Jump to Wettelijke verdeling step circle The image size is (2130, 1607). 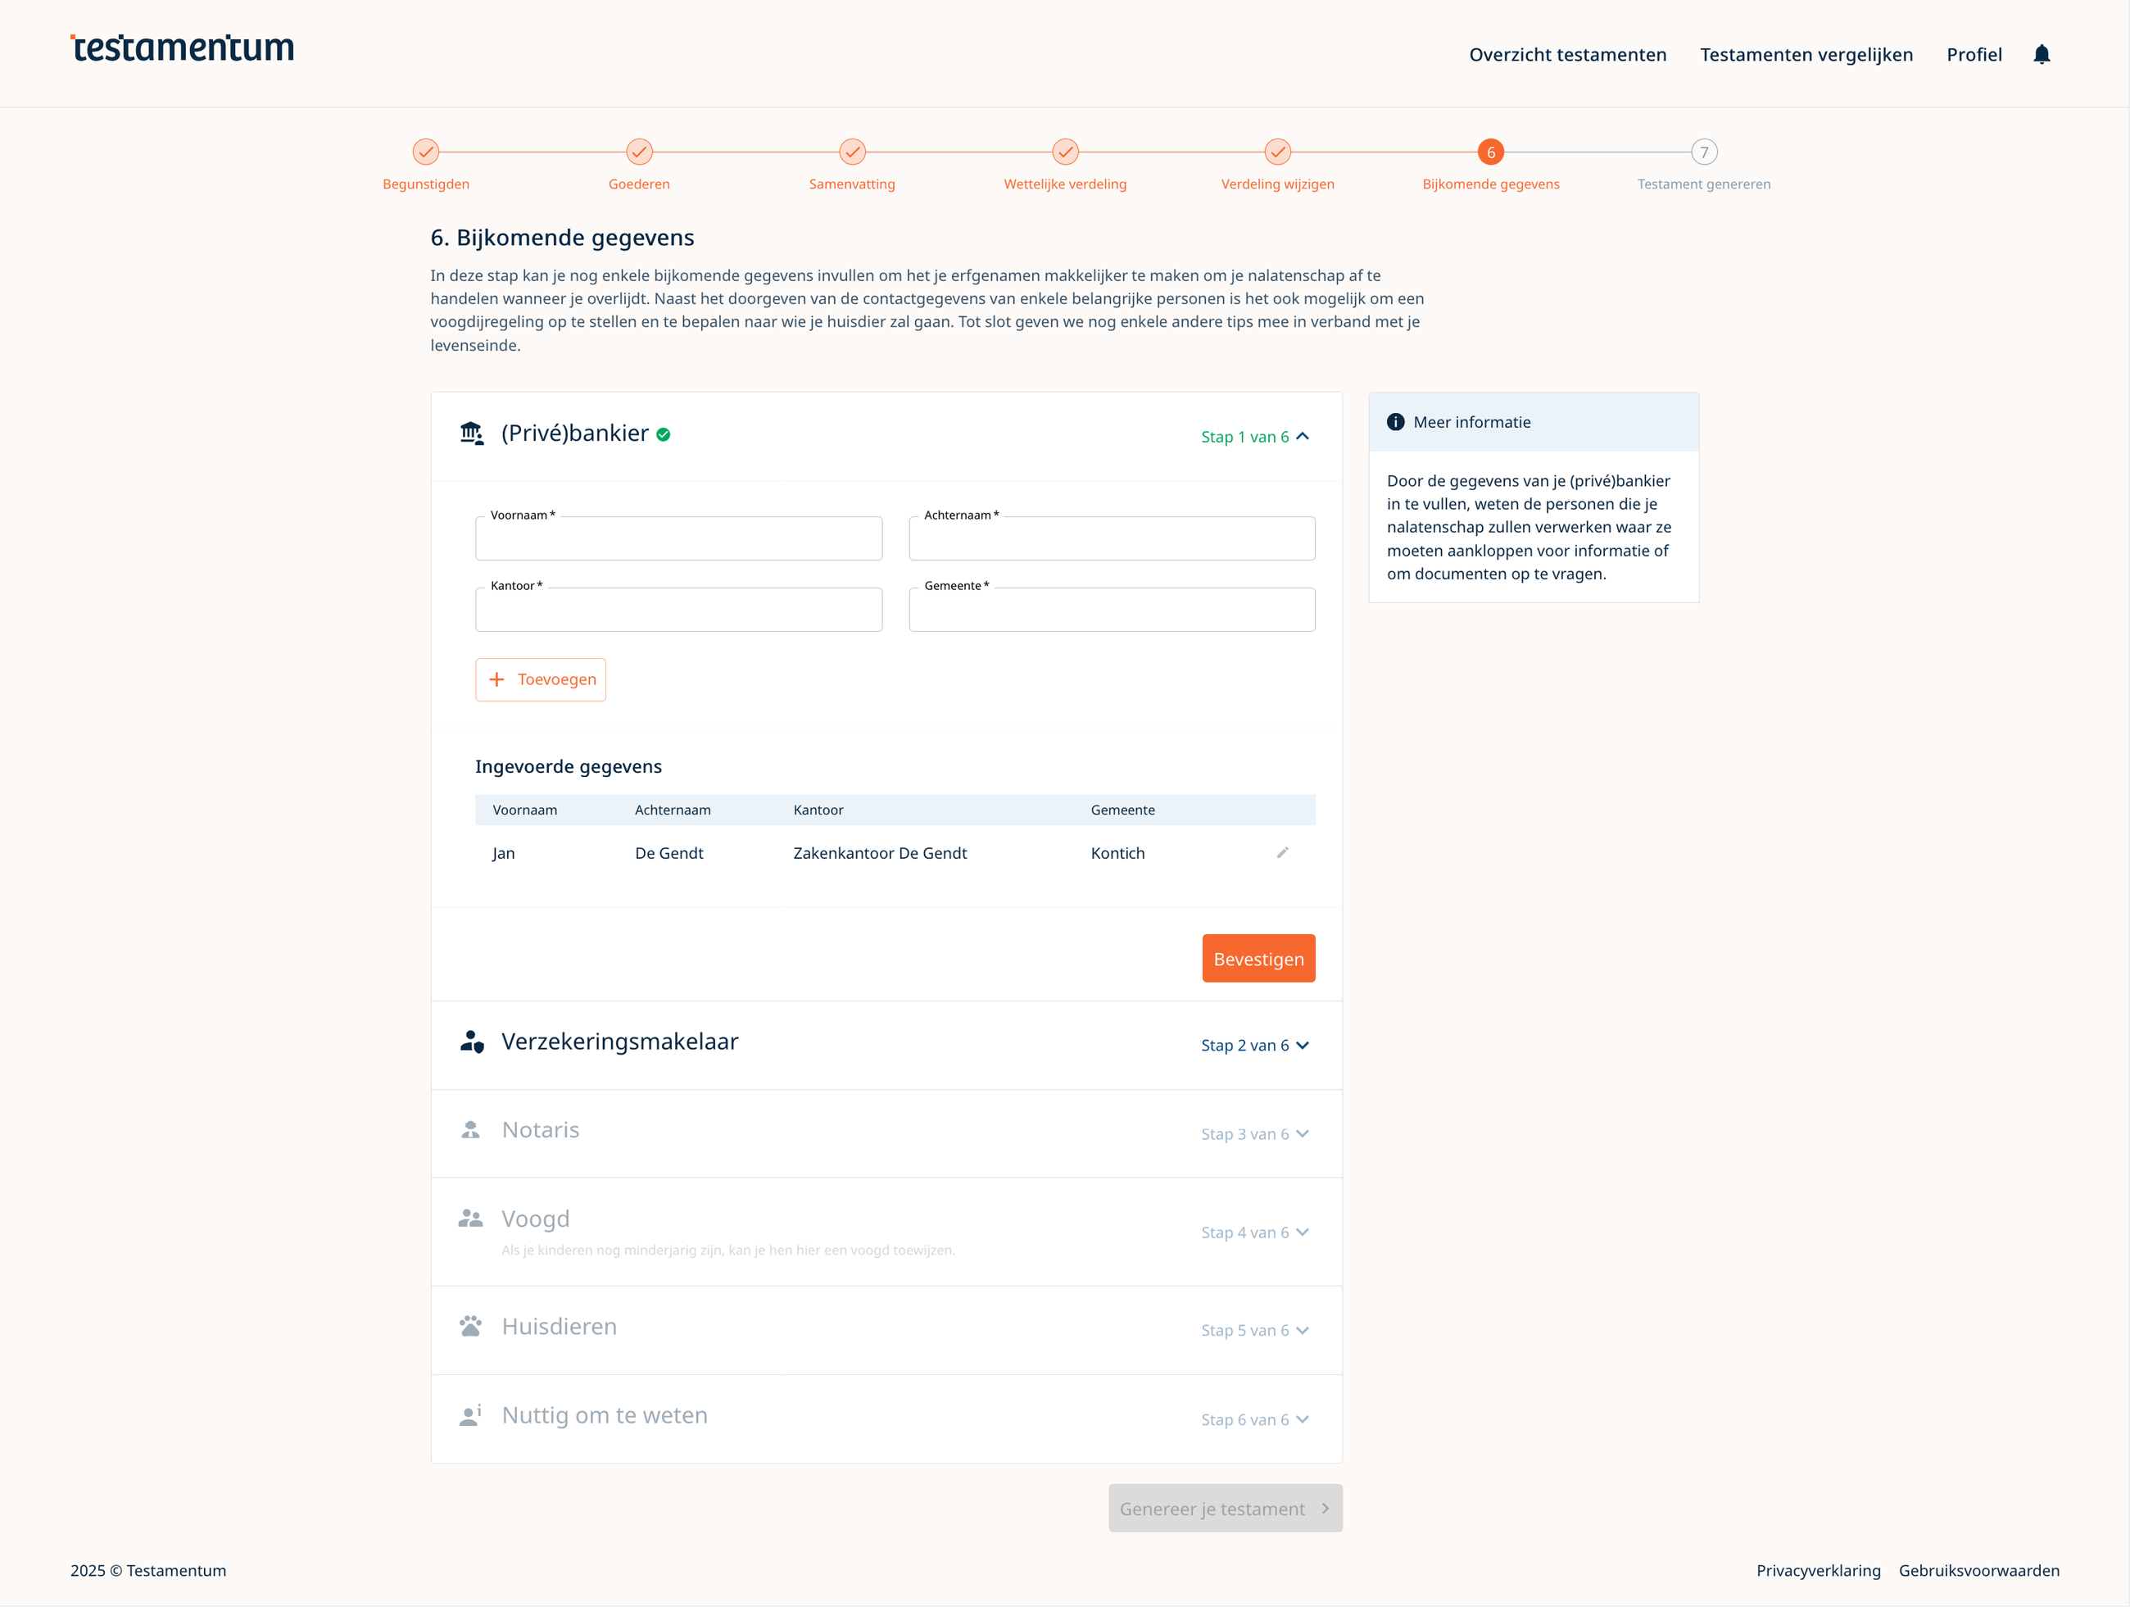(1064, 152)
